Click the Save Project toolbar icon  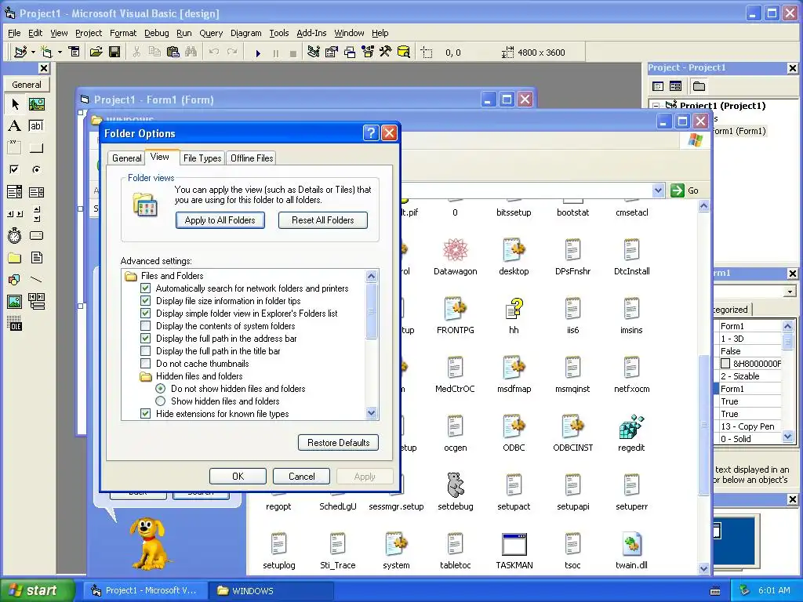pos(114,52)
